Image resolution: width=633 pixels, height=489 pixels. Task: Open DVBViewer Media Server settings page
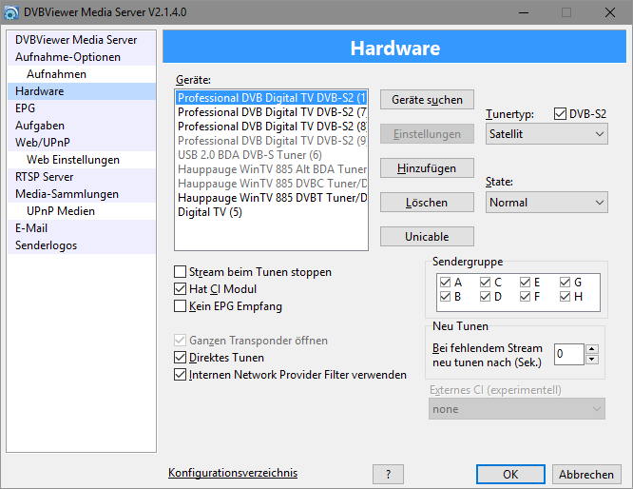tap(82, 40)
